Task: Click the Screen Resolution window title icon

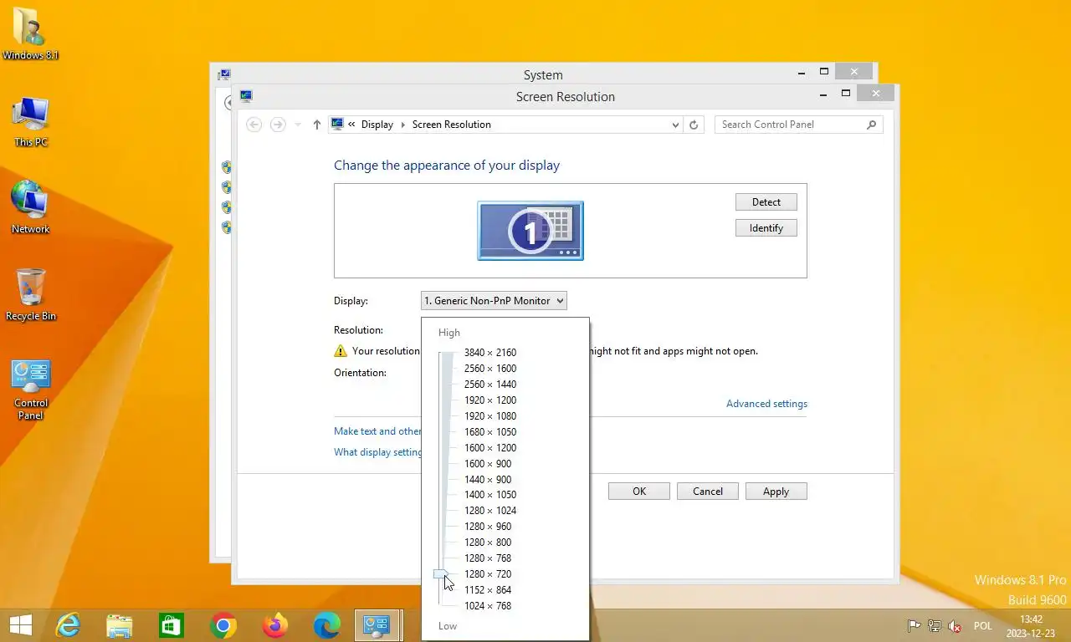Action: (246, 96)
